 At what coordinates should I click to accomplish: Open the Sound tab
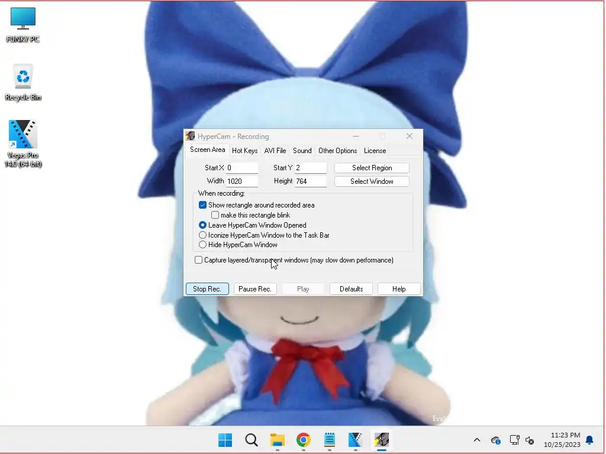(x=302, y=151)
